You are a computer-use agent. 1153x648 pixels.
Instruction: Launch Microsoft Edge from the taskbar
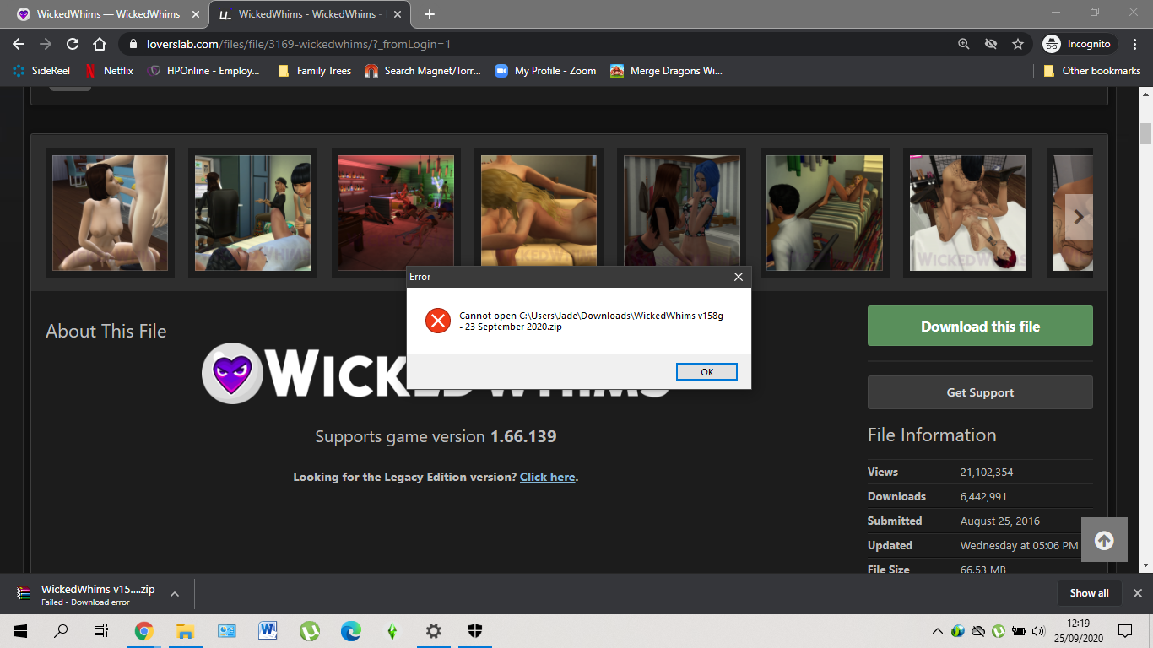pyautogui.click(x=350, y=630)
